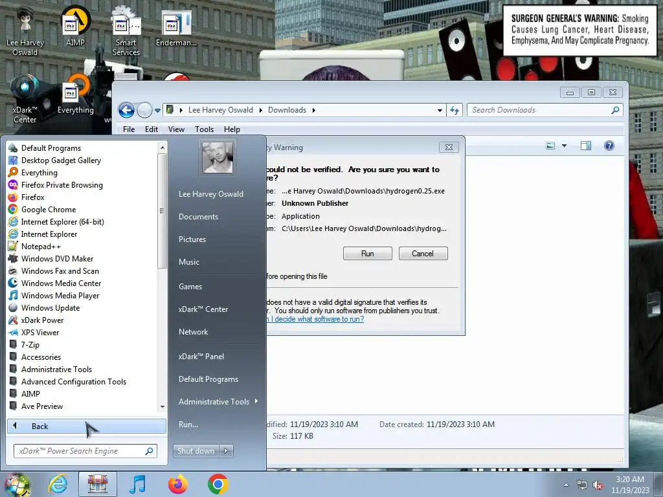Viewport: 663px width, 497px height.
Task: Open Windows Fax and Scan entry
Action: point(60,271)
